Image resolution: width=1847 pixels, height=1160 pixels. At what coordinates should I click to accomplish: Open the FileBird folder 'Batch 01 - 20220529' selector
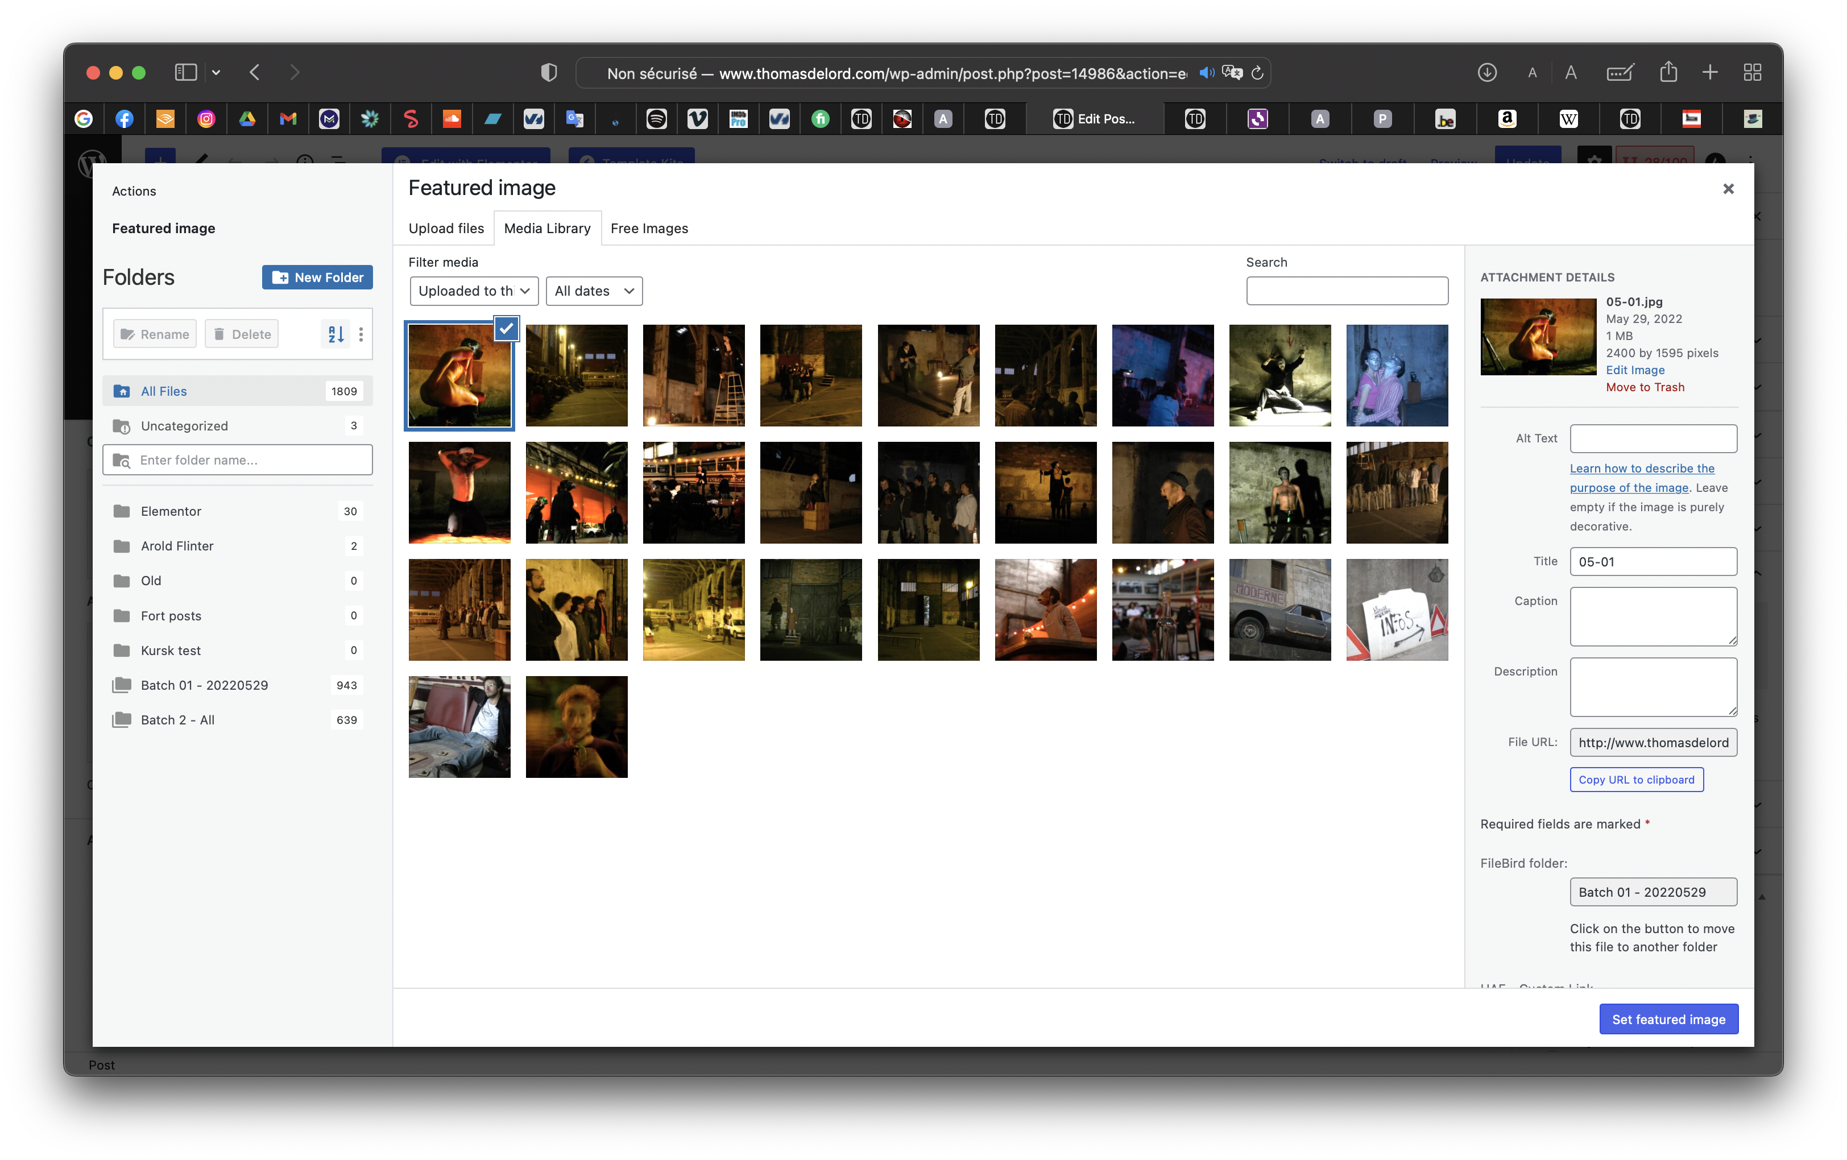[1653, 892]
